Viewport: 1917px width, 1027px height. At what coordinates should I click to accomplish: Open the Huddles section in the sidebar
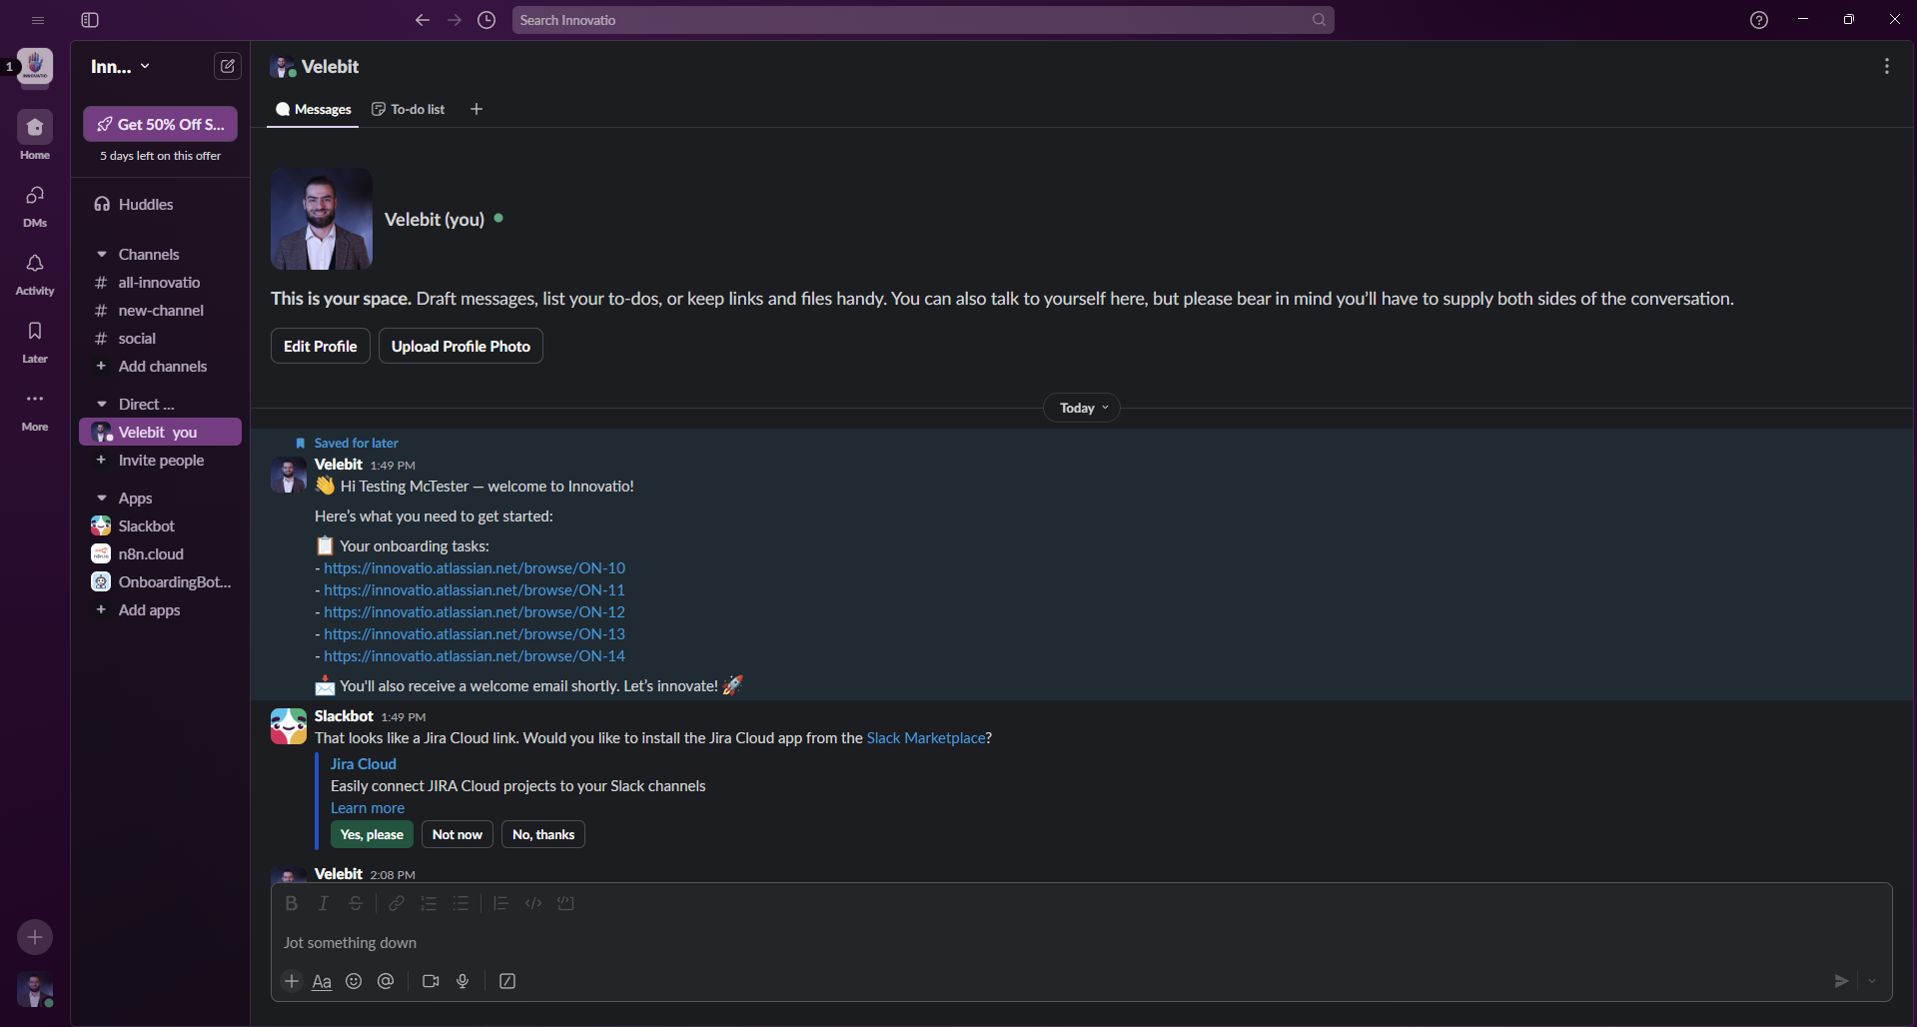click(144, 204)
